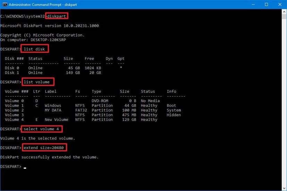Click 'On computer: DESKTOP-120KSRP' line
The width and height of the screenshot is (287, 191).
point(33,40)
